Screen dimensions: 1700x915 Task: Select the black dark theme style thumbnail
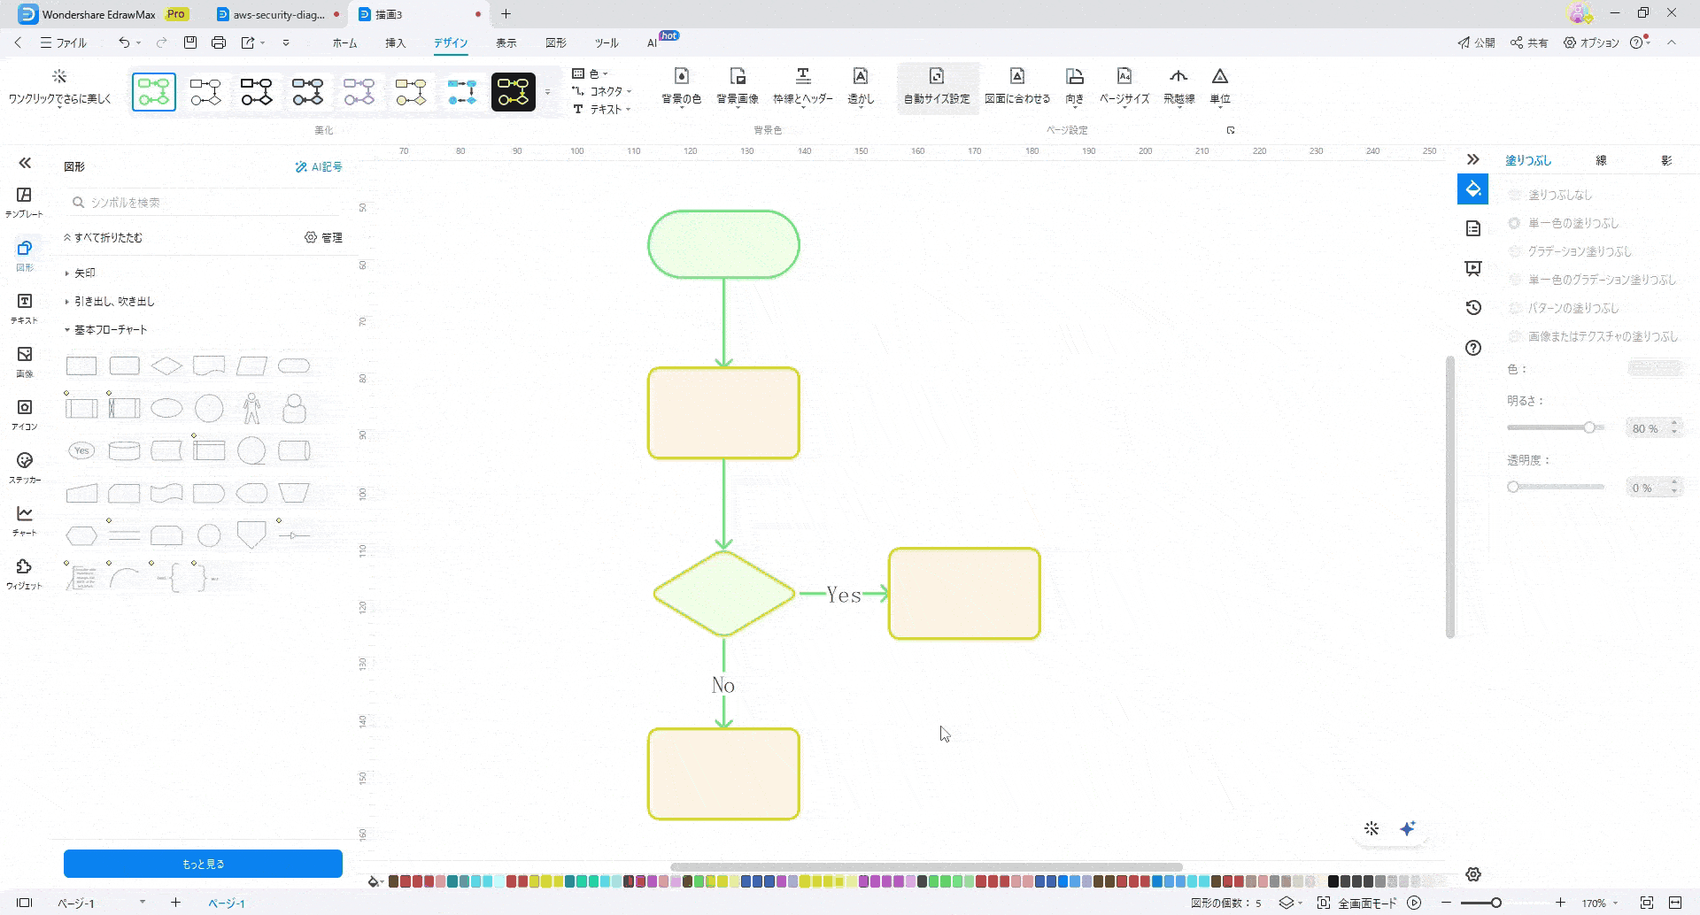tap(514, 92)
